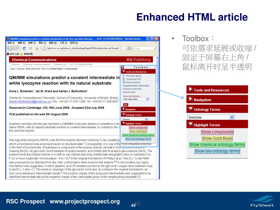Click the www.projectprospect.org footer text
This screenshot has height=210, width=280.
pyautogui.click(x=85, y=202)
